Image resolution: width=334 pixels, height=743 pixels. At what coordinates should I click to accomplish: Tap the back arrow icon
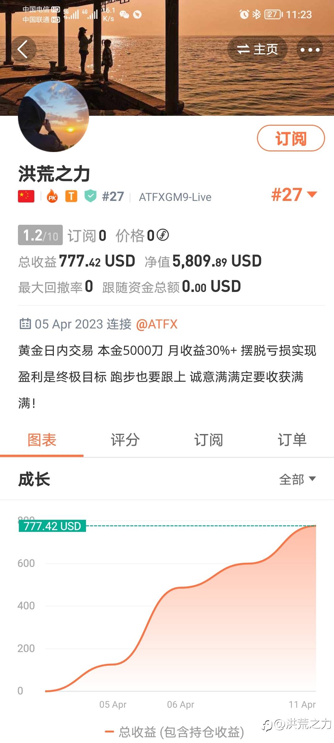(x=23, y=50)
